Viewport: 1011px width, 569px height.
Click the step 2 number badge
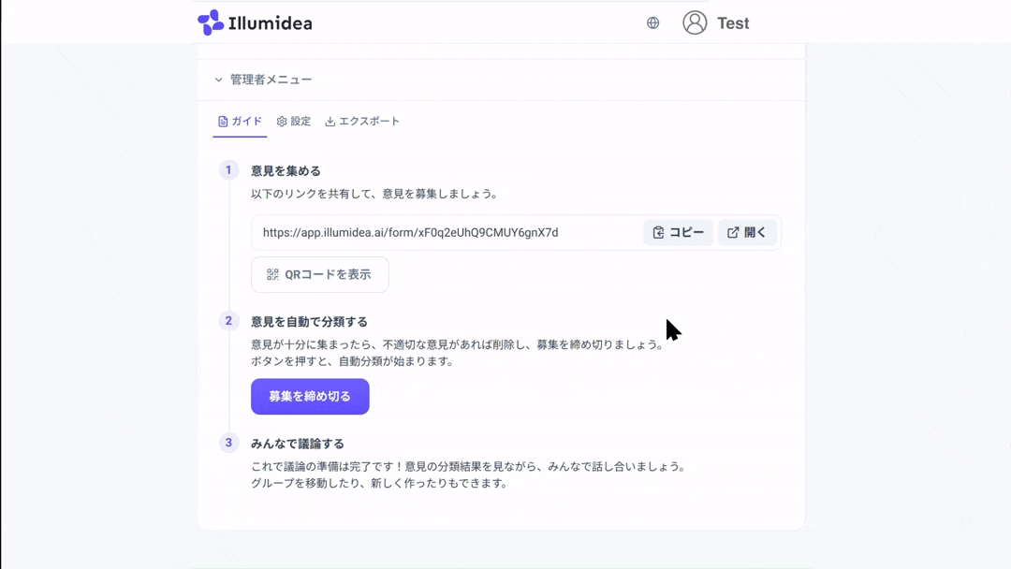228,321
